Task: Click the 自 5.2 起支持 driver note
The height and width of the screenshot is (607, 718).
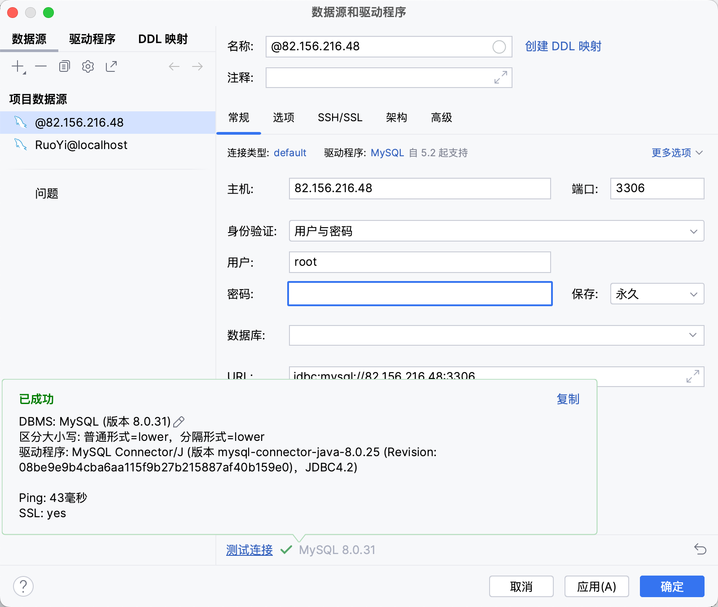Action: tap(438, 153)
